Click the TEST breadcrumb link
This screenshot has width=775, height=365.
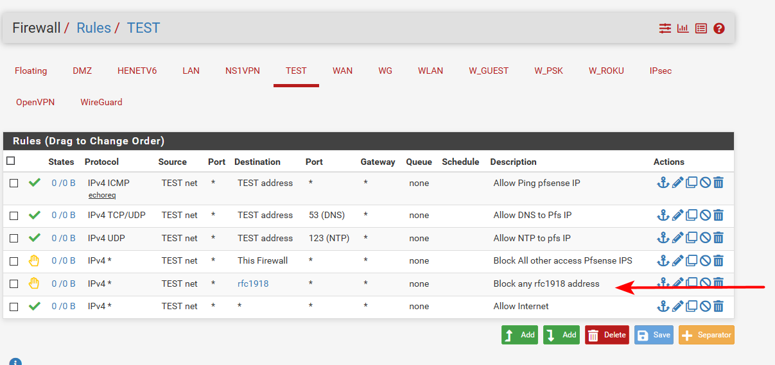pyautogui.click(x=143, y=28)
